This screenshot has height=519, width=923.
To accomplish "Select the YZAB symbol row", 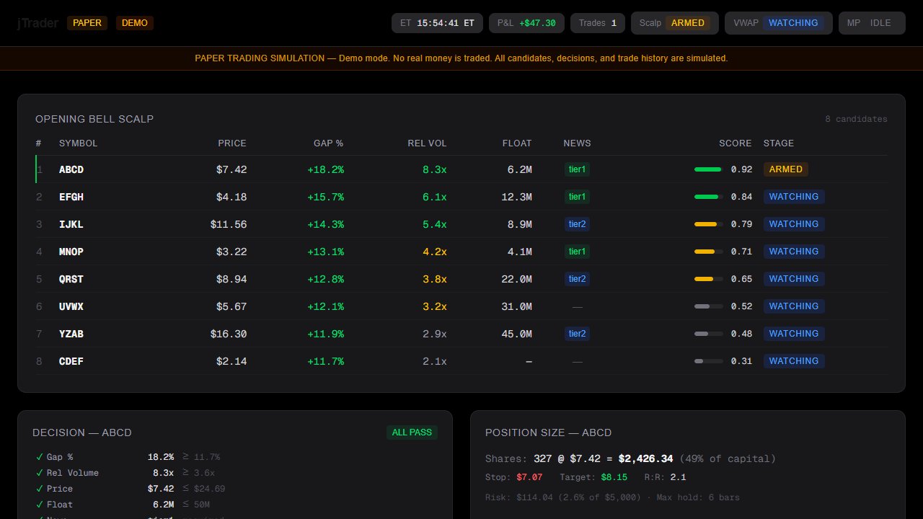I will coord(461,334).
